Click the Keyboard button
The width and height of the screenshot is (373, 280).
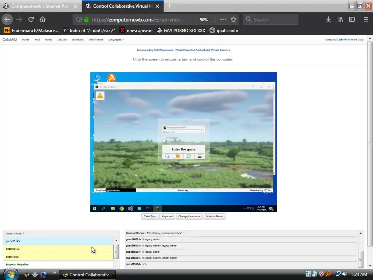pyautogui.click(x=167, y=217)
